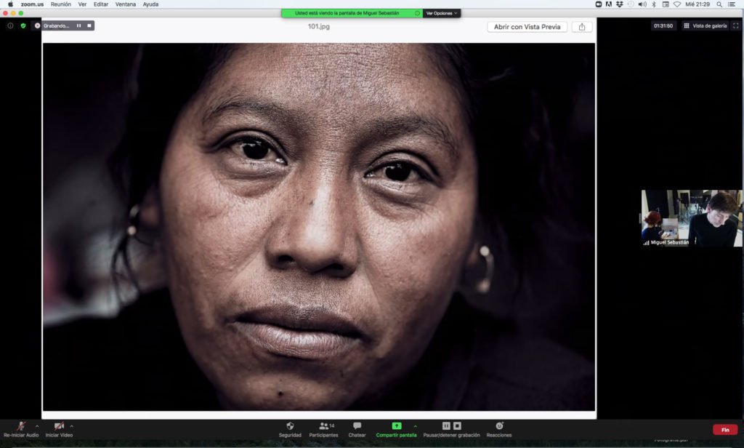Screen dimensions: 744x448
Task: Open the Participantes panel
Action: tap(323, 426)
